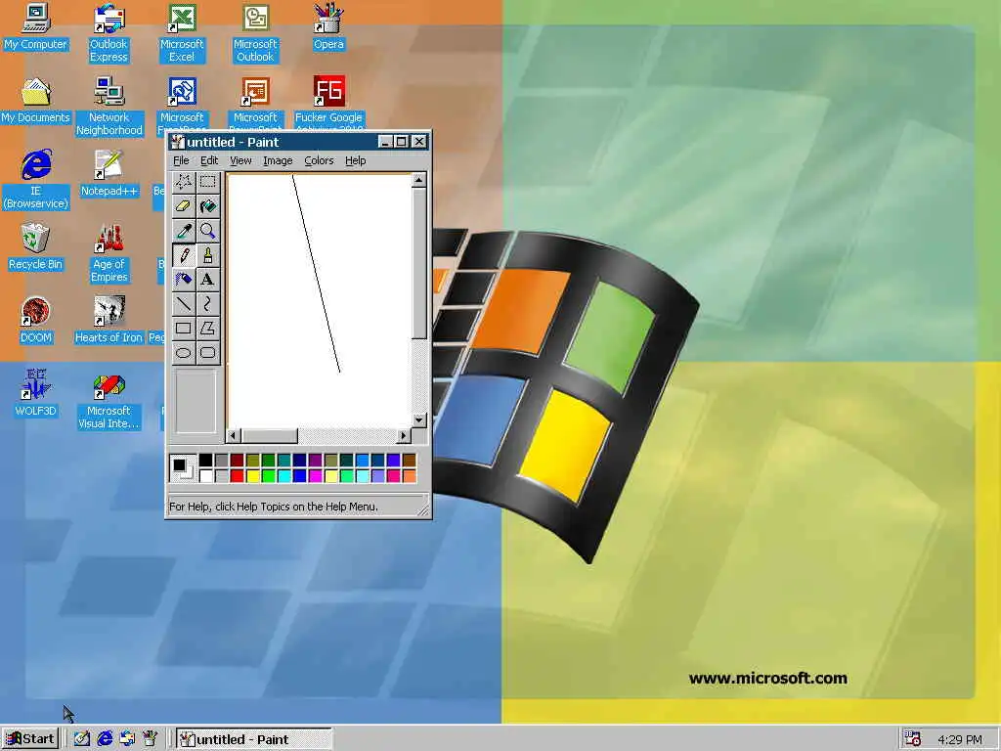
Task: Click the Show Desktop Quick Launch icon
Action: [x=82, y=739]
